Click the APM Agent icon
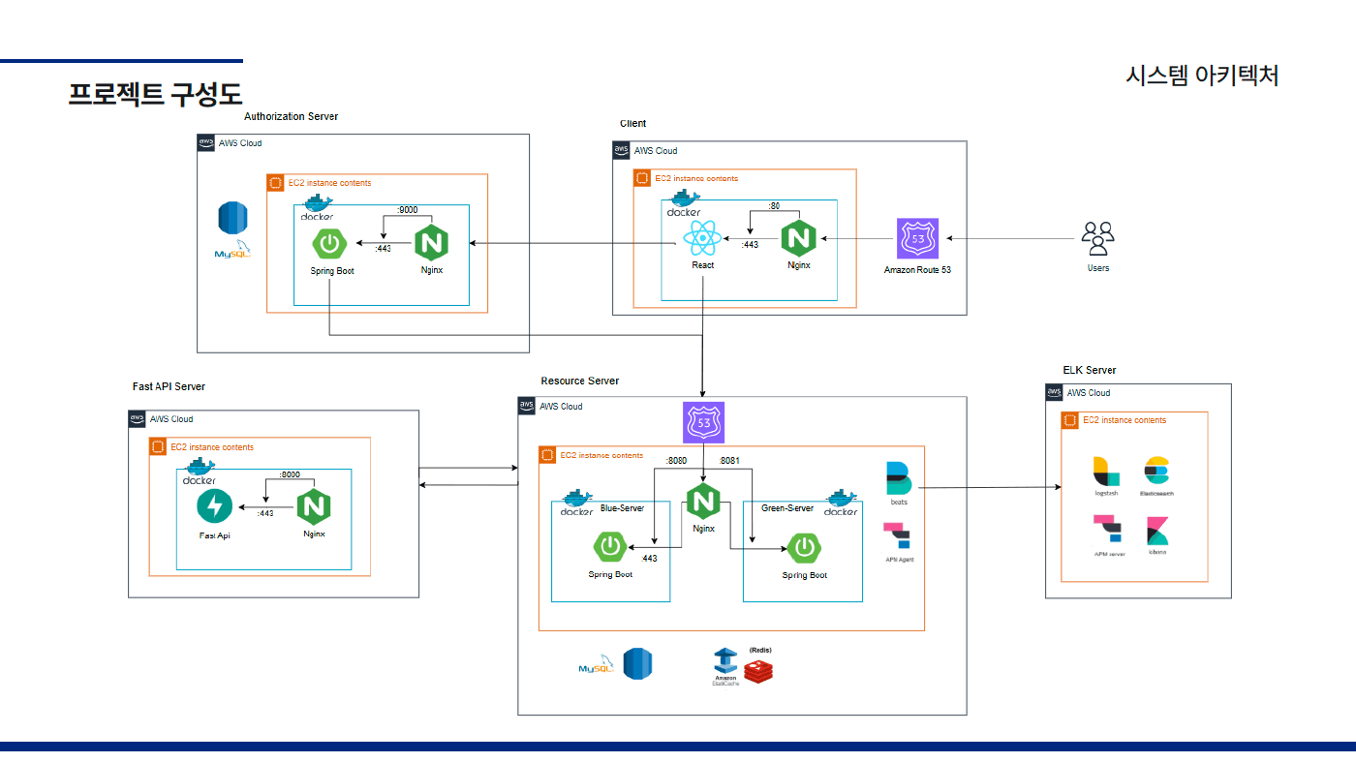Viewport: 1356px width, 763px height. pyautogui.click(x=898, y=537)
